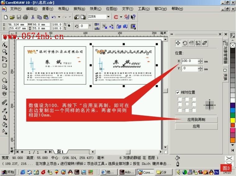Click the Undo arrow icon
Viewport: 236px width, 176px height.
54,17
